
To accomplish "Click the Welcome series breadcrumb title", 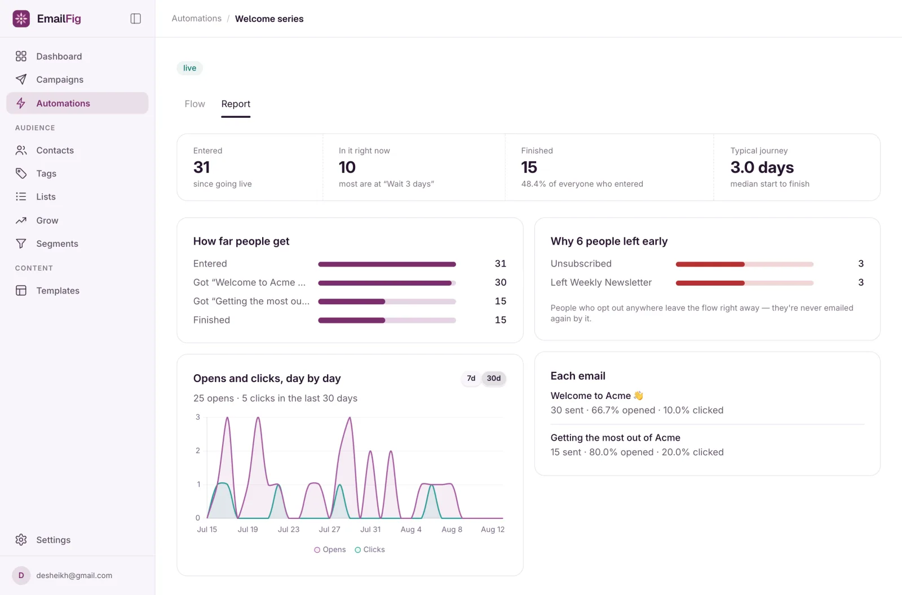I will (269, 19).
